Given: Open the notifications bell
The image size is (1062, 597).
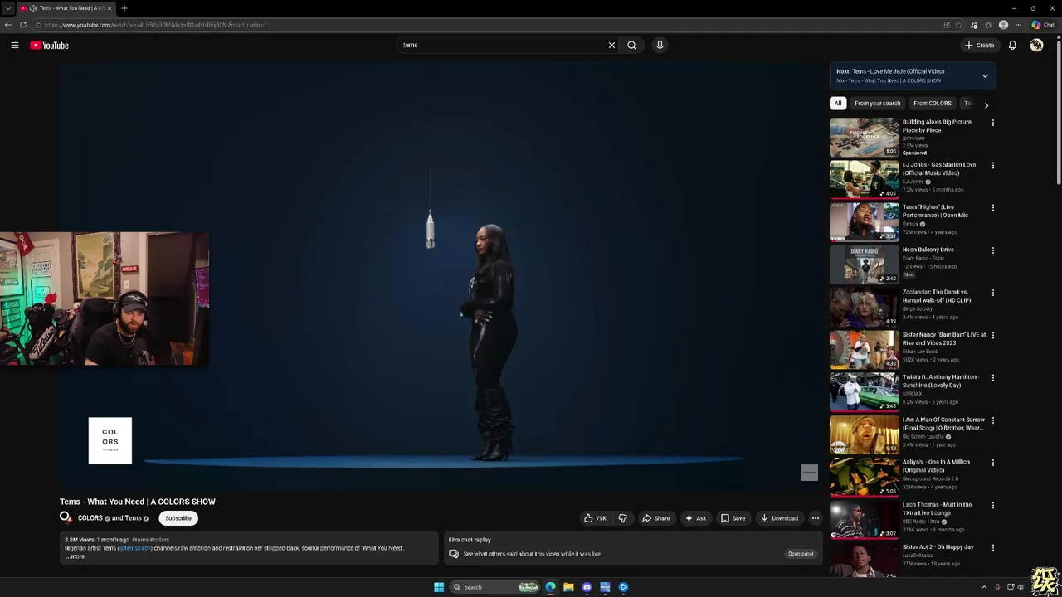Looking at the screenshot, I should 1012,46.
